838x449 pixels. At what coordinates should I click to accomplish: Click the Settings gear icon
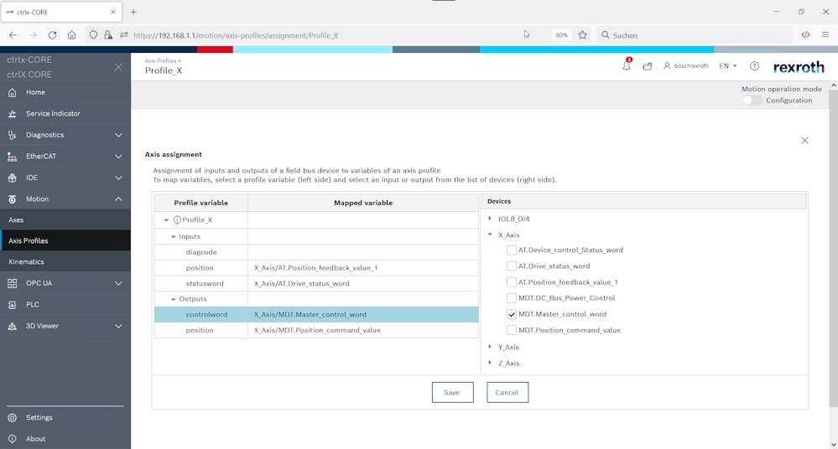13,417
